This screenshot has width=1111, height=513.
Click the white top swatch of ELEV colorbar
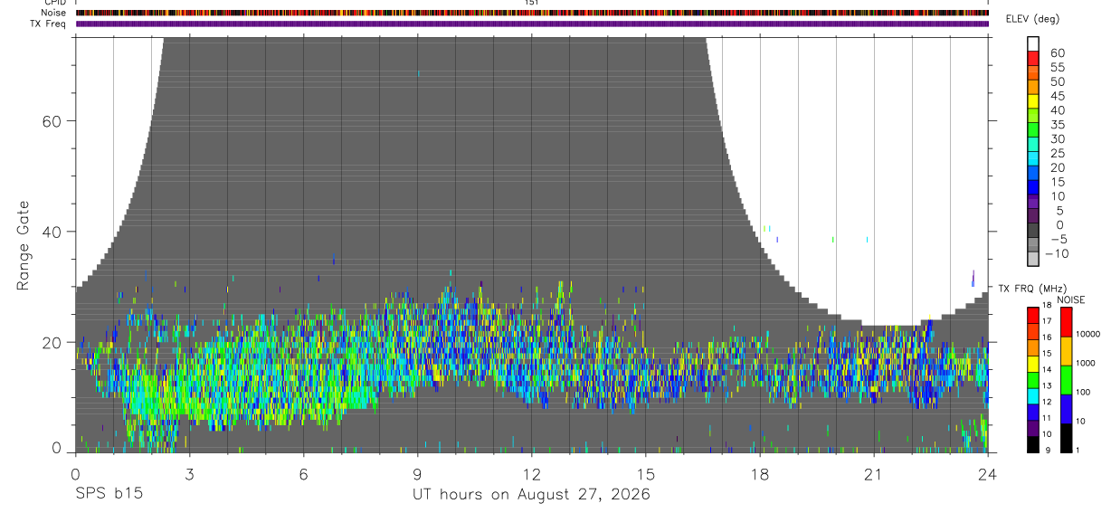pos(1033,43)
